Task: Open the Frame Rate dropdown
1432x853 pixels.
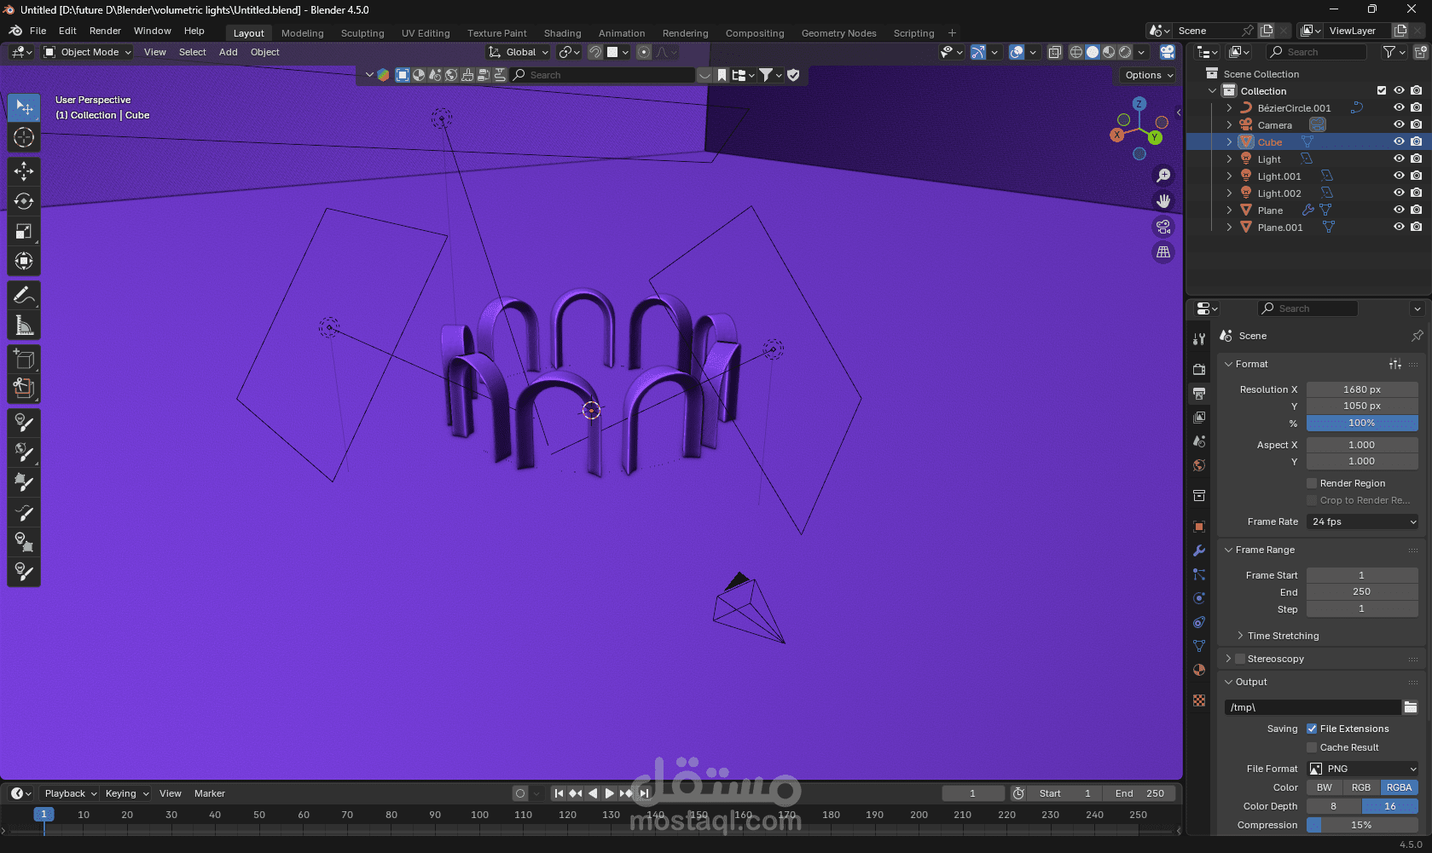Action: click(x=1362, y=522)
